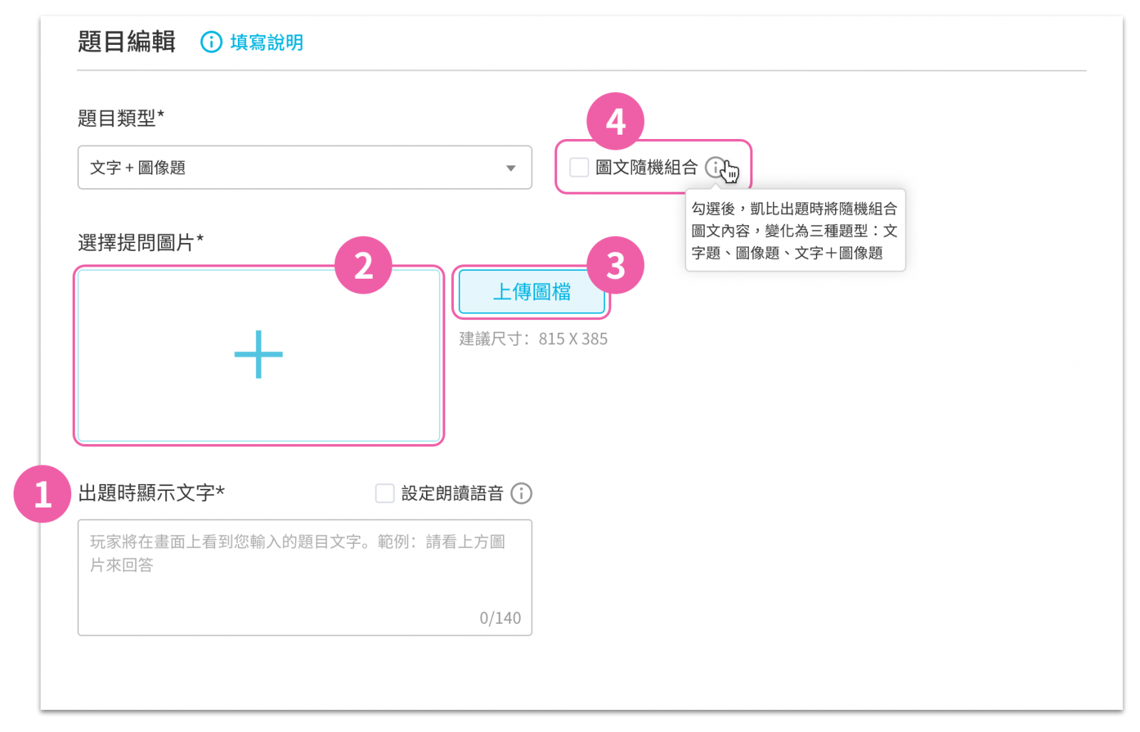Image resolution: width=1140 pixels, height=732 pixels.
Task: Click the info icon next to 圖文隨機組合
Action: pos(715,167)
